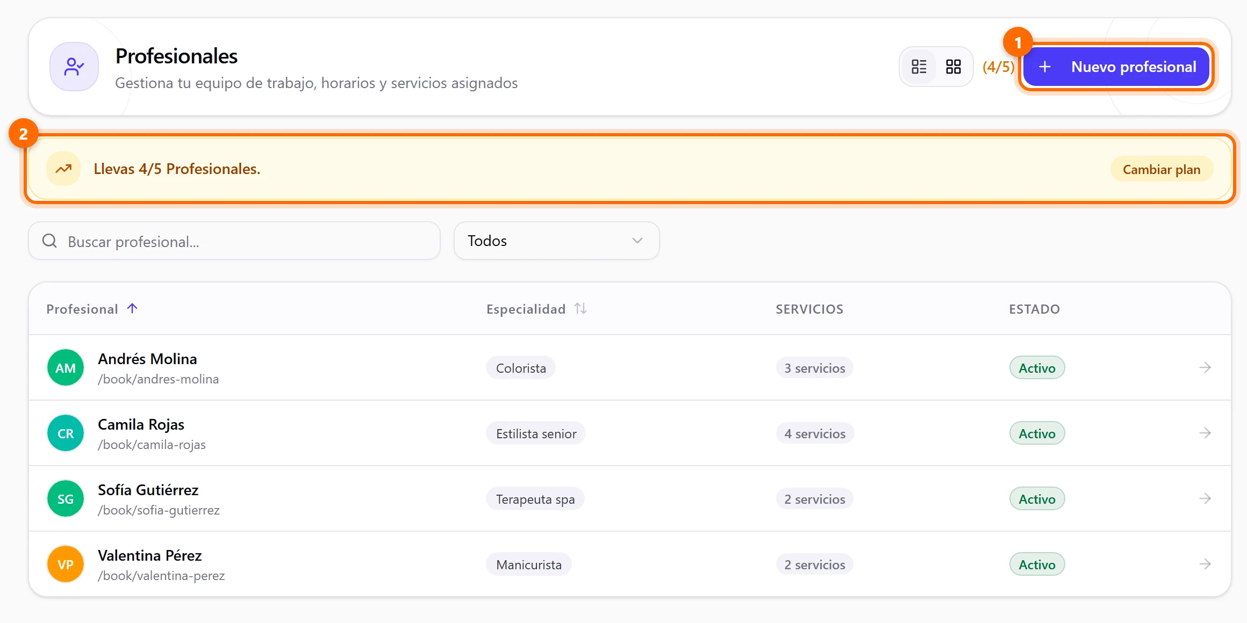The image size is (1247, 623).
Task: Click the Manicurista specialty tag
Action: point(529,564)
